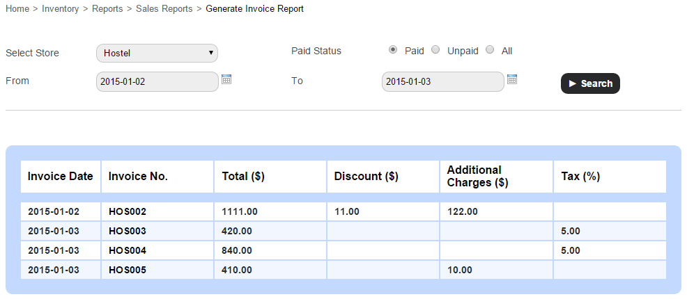Click the To date input field
The image size is (687, 299).
(442, 82)
